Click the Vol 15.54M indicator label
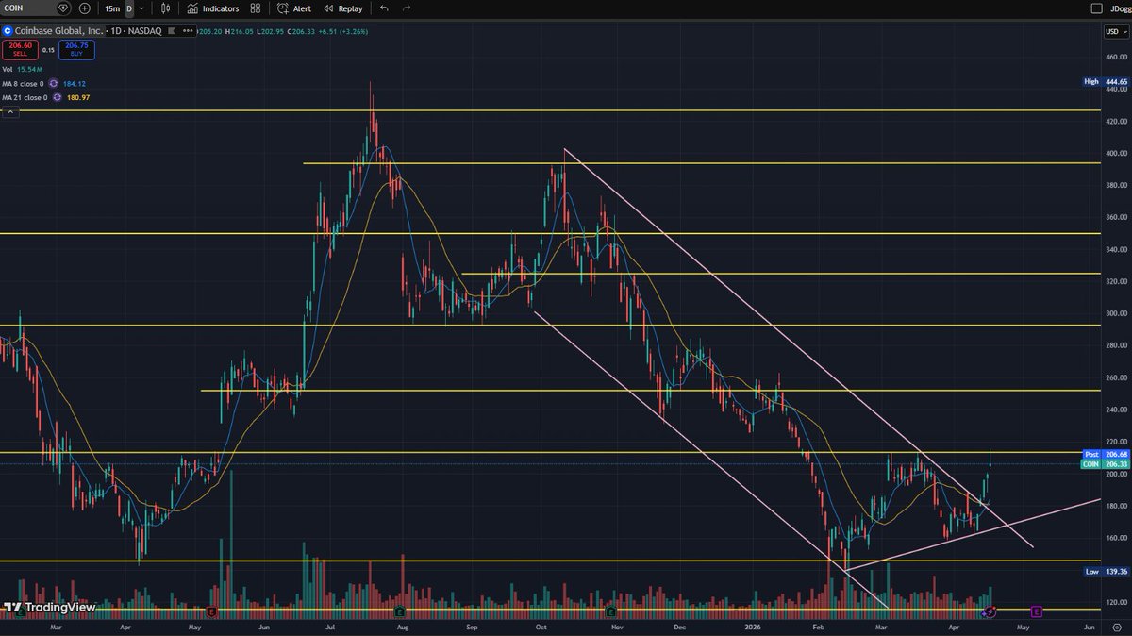1132x636 pixels. point(21,69)
